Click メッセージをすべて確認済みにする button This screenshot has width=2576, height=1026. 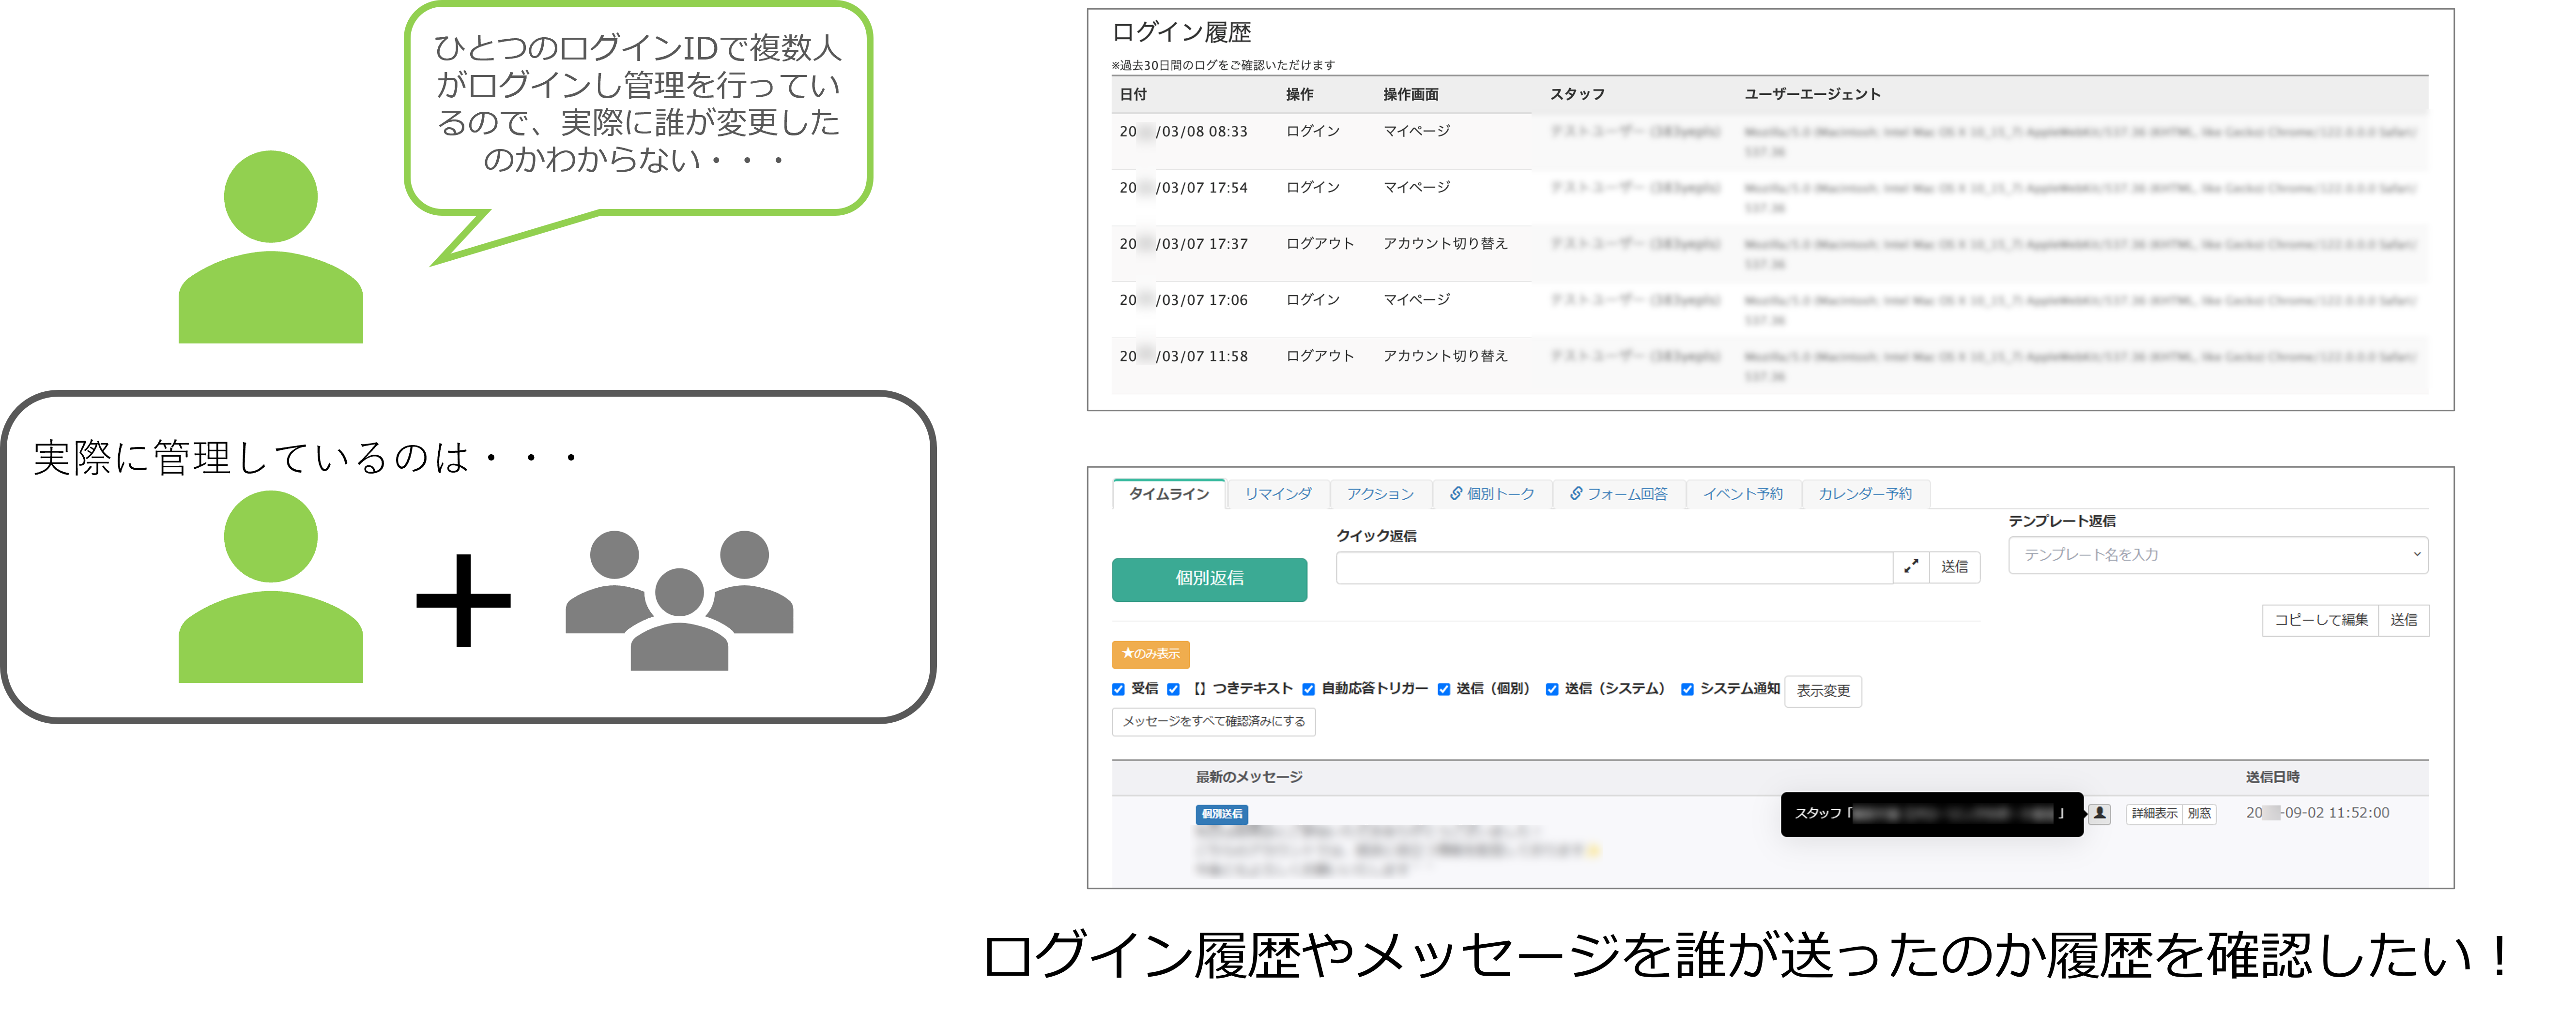click(1213, 721)
